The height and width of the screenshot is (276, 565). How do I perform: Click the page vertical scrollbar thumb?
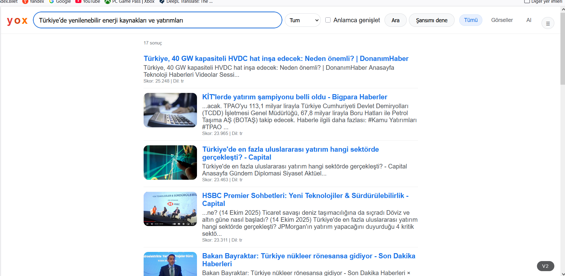(563, 48)
